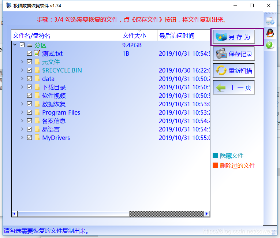Screen dimensions: 280x238
Task: Go back with the 上一页 button
Action: point(234,87)
